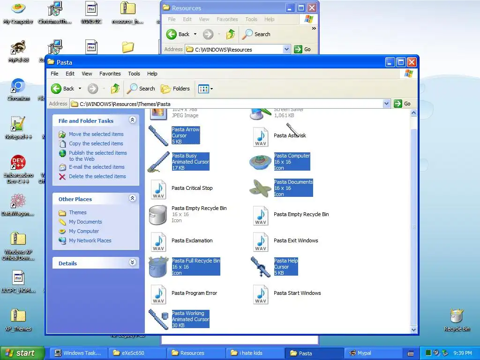Click the Pasta Asterisk WAV icon
The image size is (480, 360).
261,137
